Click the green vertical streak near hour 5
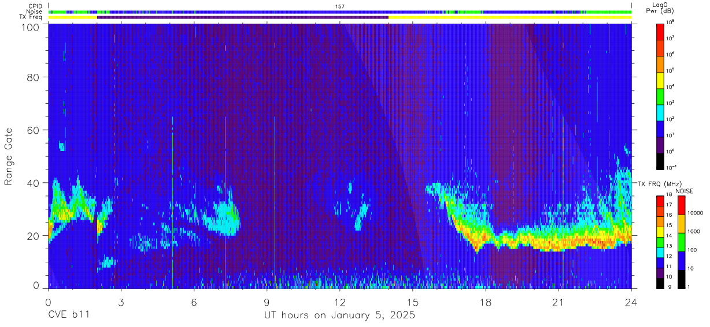Viewport: 710px width, 327px height. pyautogui.click(x=172, y=202)
